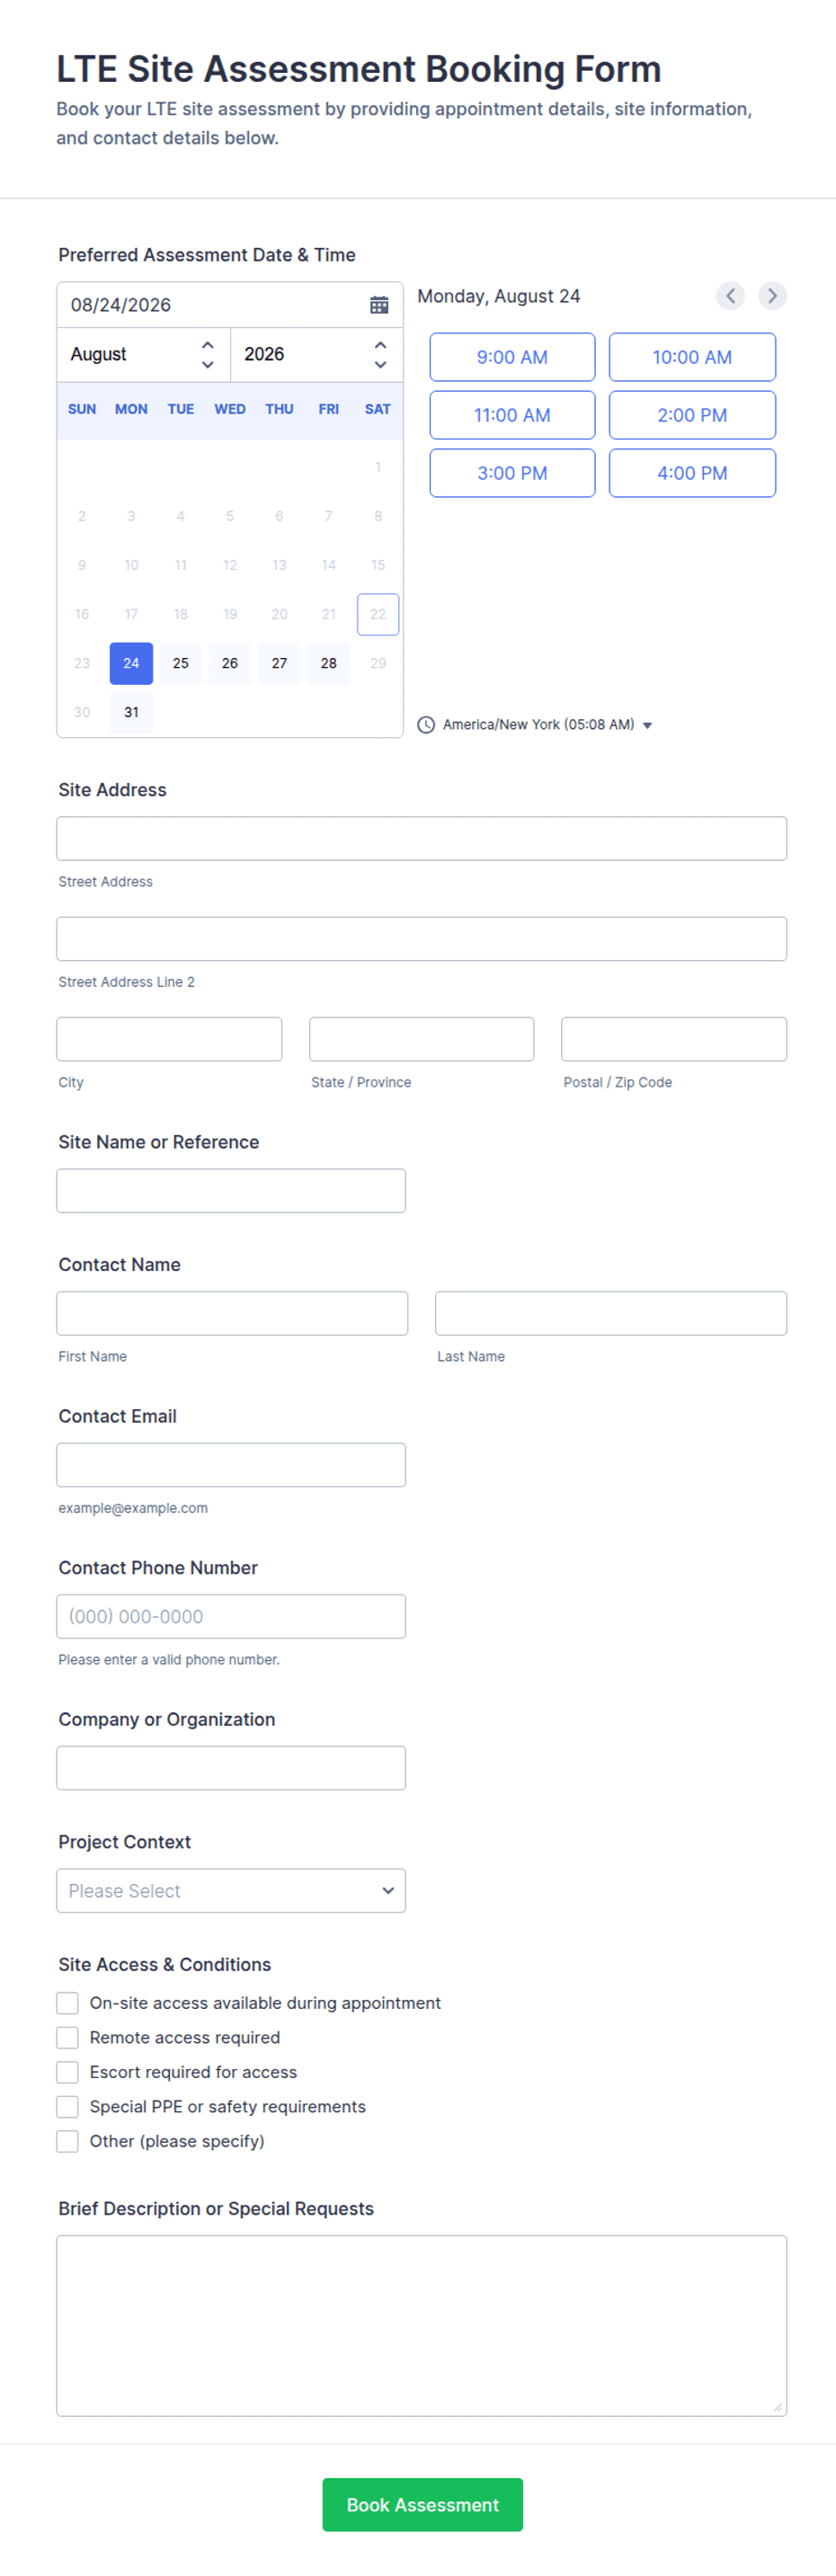The width and height of the screenshot is (836, 2576).
Task: Open the Project Context dropdown
Action: (231, 1891)
